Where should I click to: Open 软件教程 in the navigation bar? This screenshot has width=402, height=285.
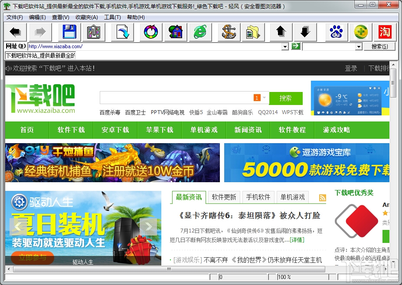(292, 130)
